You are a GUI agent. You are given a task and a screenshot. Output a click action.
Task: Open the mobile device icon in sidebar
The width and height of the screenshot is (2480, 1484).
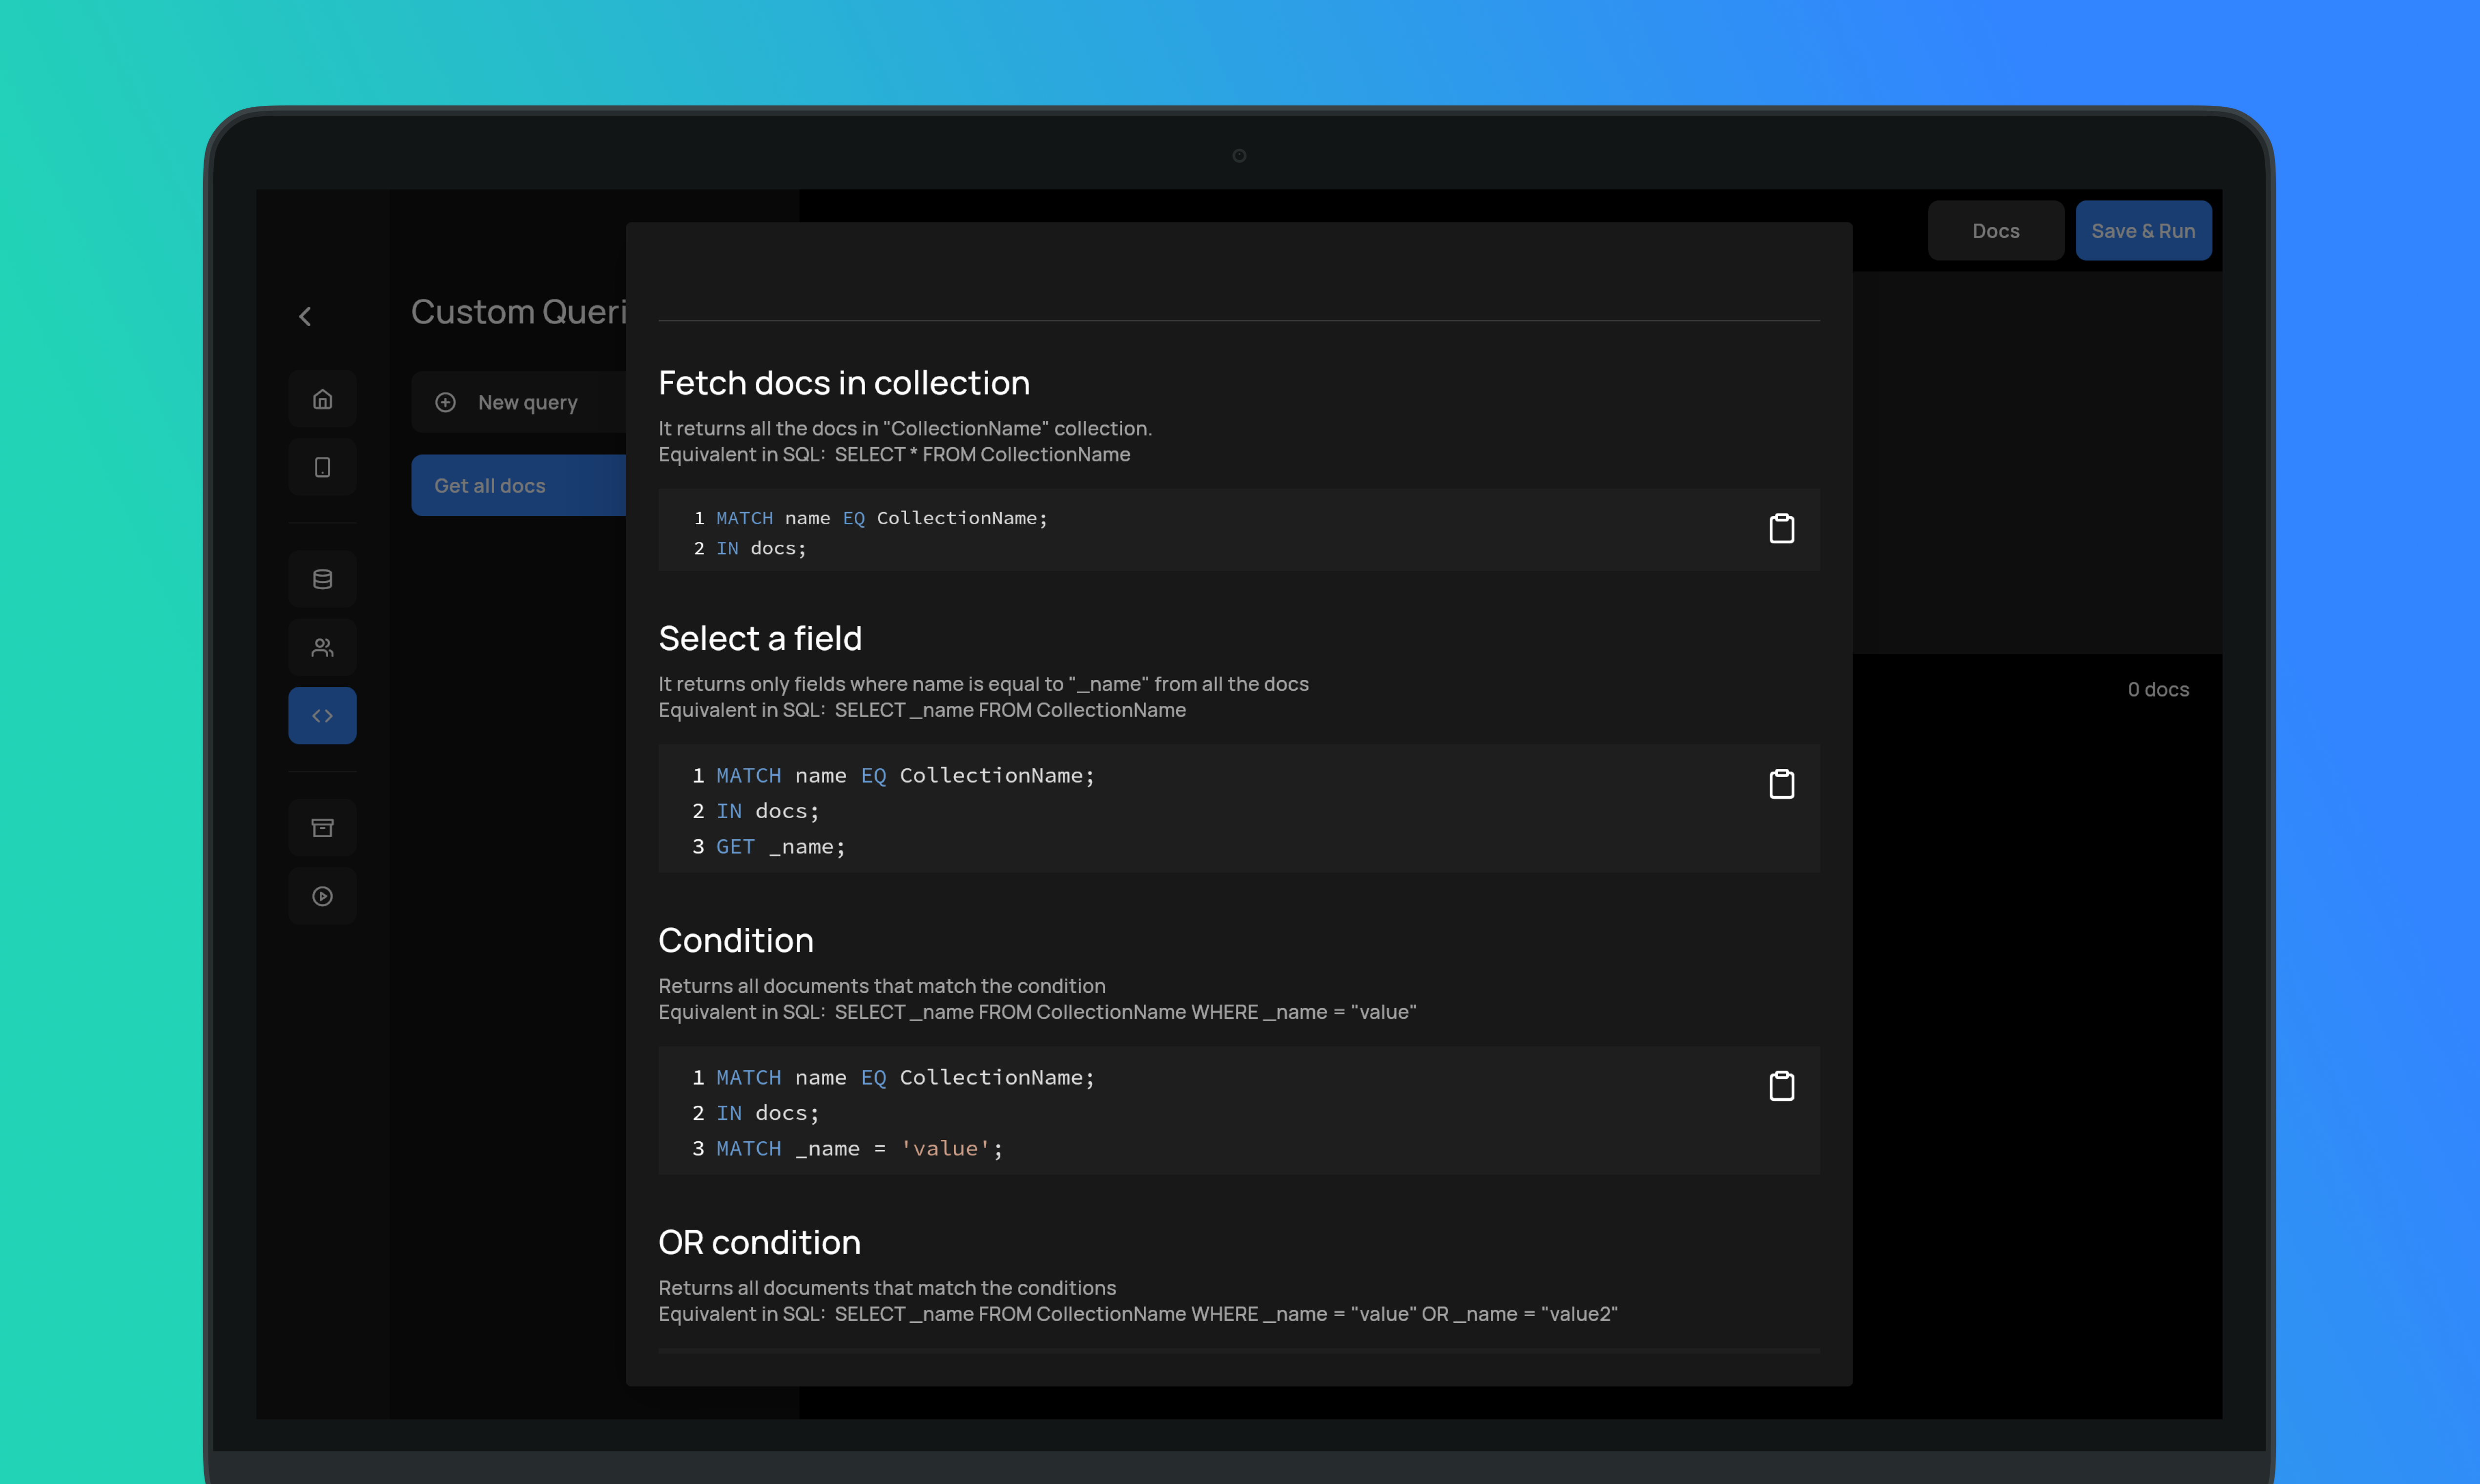(322, 467)
